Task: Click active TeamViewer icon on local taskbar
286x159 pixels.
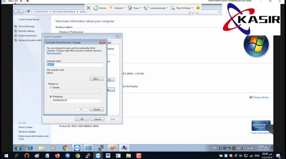Action: point(98,155)
